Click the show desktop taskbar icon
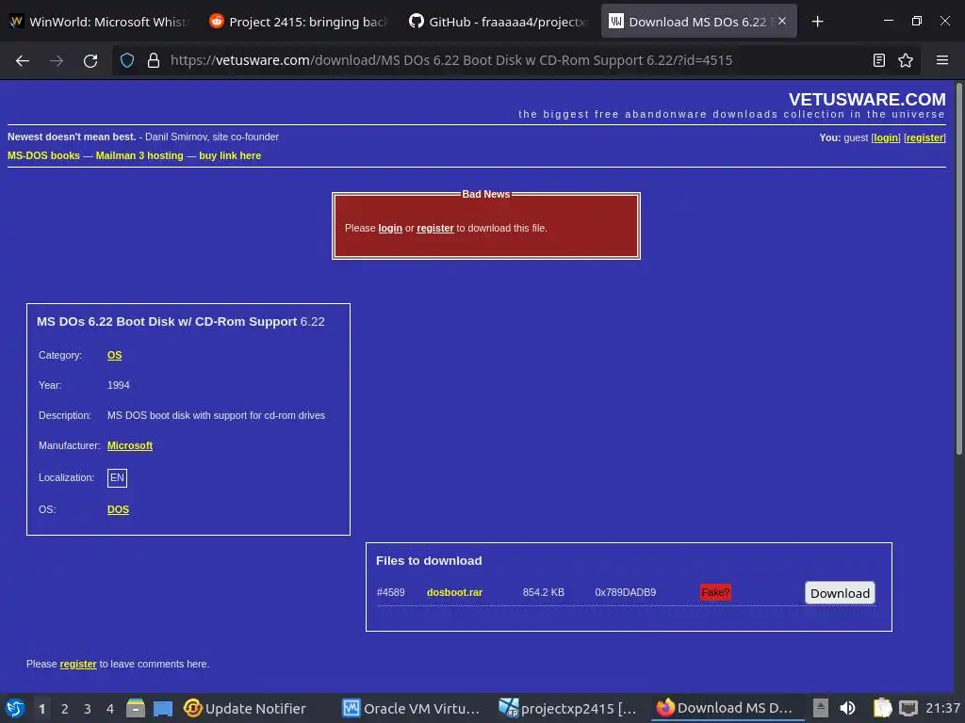The image size is (965, 723). tap(163, 708)
